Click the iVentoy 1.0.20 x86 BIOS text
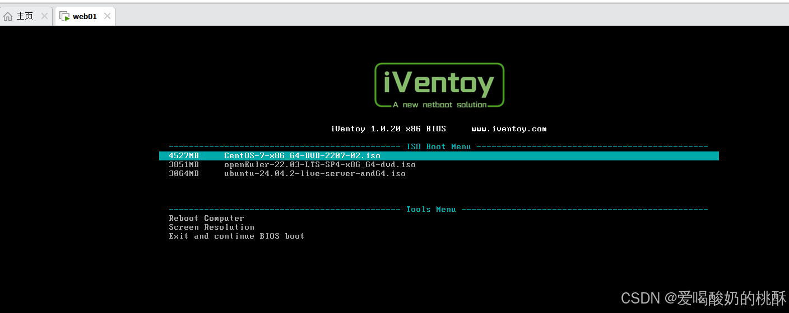Viewport: 789px width, 313px height. coord(388,129)
